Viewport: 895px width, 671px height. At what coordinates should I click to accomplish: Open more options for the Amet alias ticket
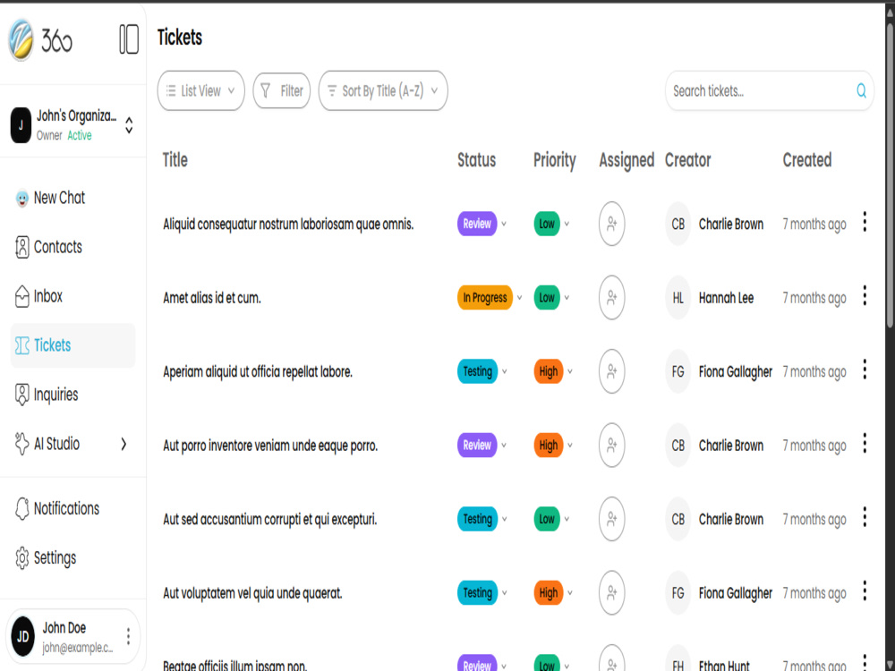[x=865, y=295]
